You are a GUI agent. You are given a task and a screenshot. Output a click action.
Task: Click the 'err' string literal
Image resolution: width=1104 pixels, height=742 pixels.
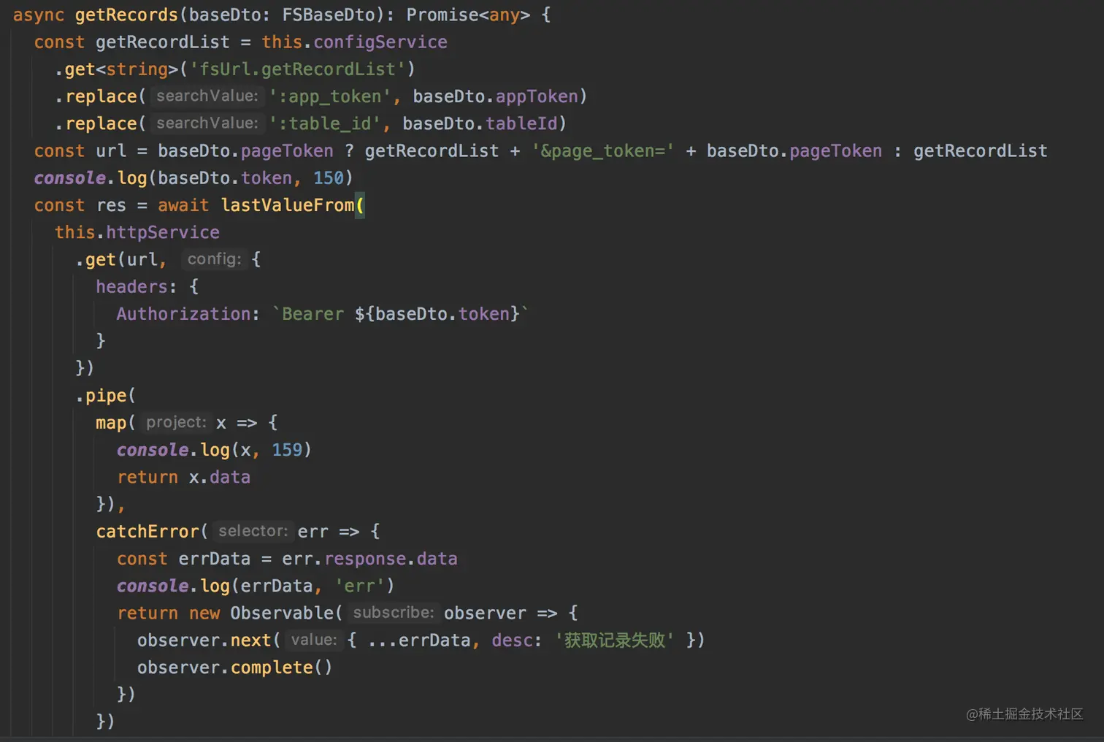pyautogui.click(x=360, y=586)
